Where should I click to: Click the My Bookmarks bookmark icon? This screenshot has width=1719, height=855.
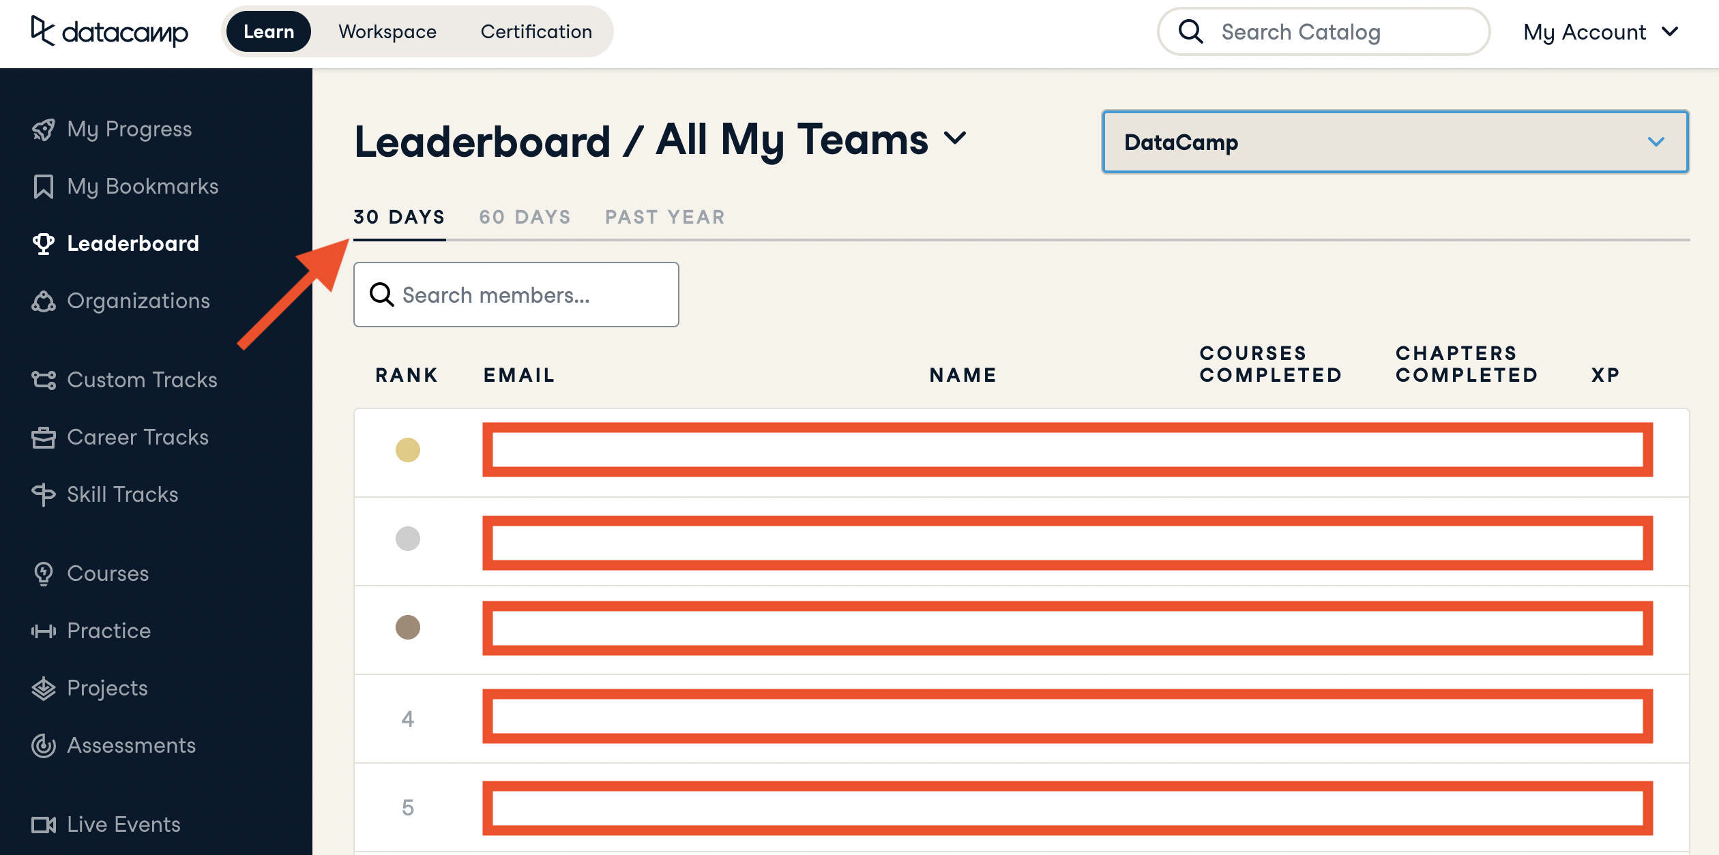pos(44,187)
